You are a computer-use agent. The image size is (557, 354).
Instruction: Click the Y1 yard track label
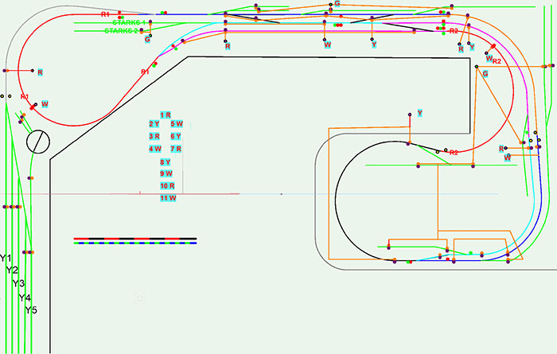click(x=6, y=258)
